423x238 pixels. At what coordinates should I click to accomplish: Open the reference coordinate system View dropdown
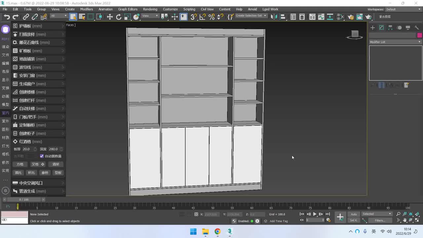[x=150, y=16]
